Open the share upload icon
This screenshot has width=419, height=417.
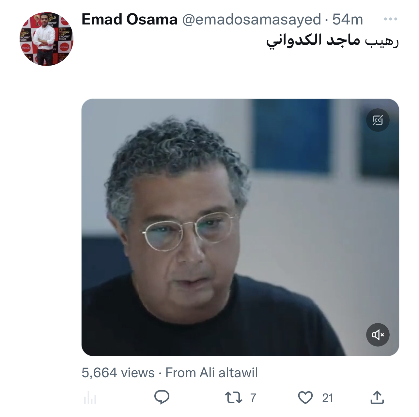point(377,397)
